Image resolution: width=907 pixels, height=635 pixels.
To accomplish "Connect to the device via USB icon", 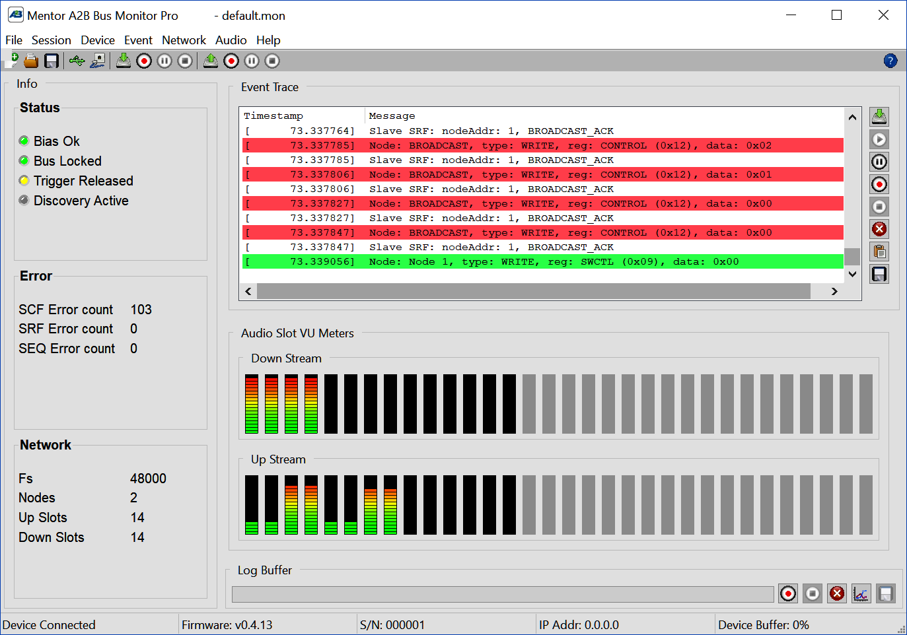I will (77, 60).
